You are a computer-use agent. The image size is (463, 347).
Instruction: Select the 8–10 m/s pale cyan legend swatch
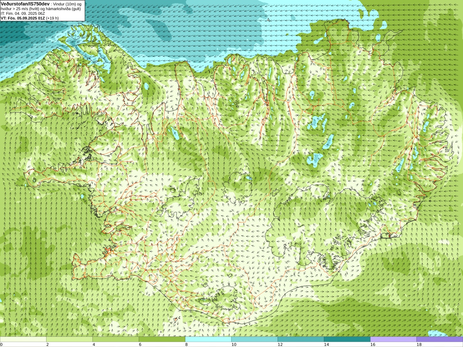(x=208, y=339)
